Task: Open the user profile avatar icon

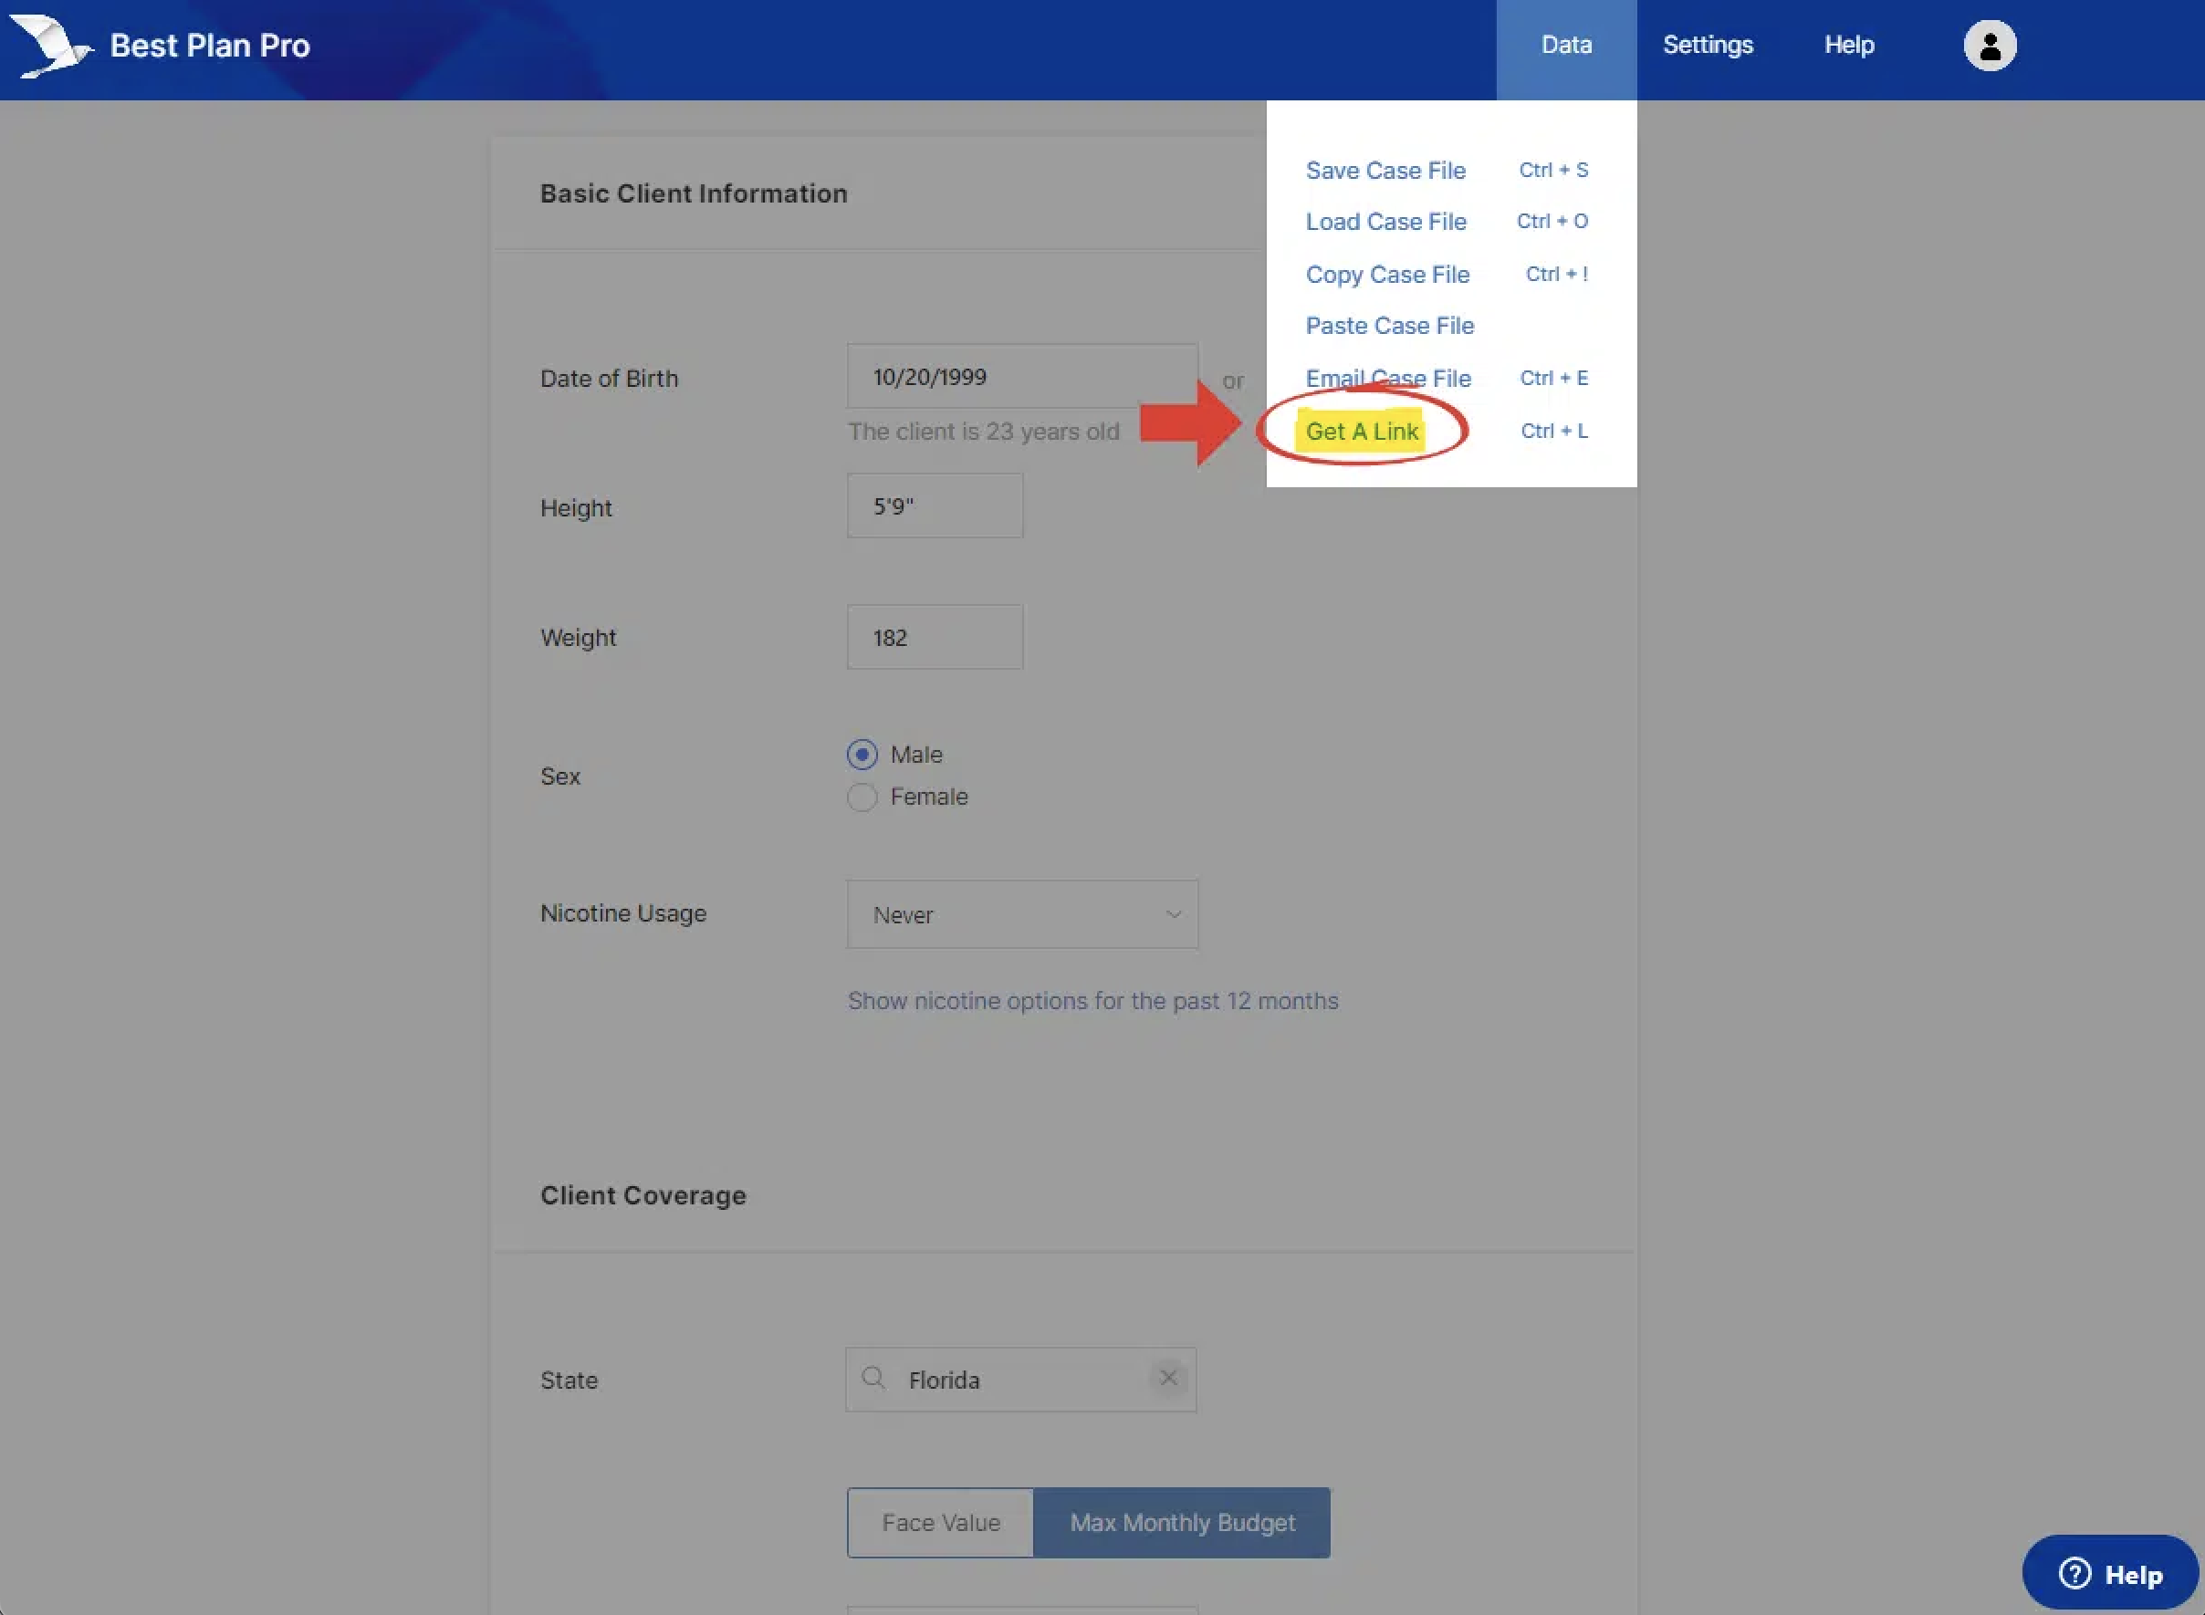Action: coord(1989,45)
